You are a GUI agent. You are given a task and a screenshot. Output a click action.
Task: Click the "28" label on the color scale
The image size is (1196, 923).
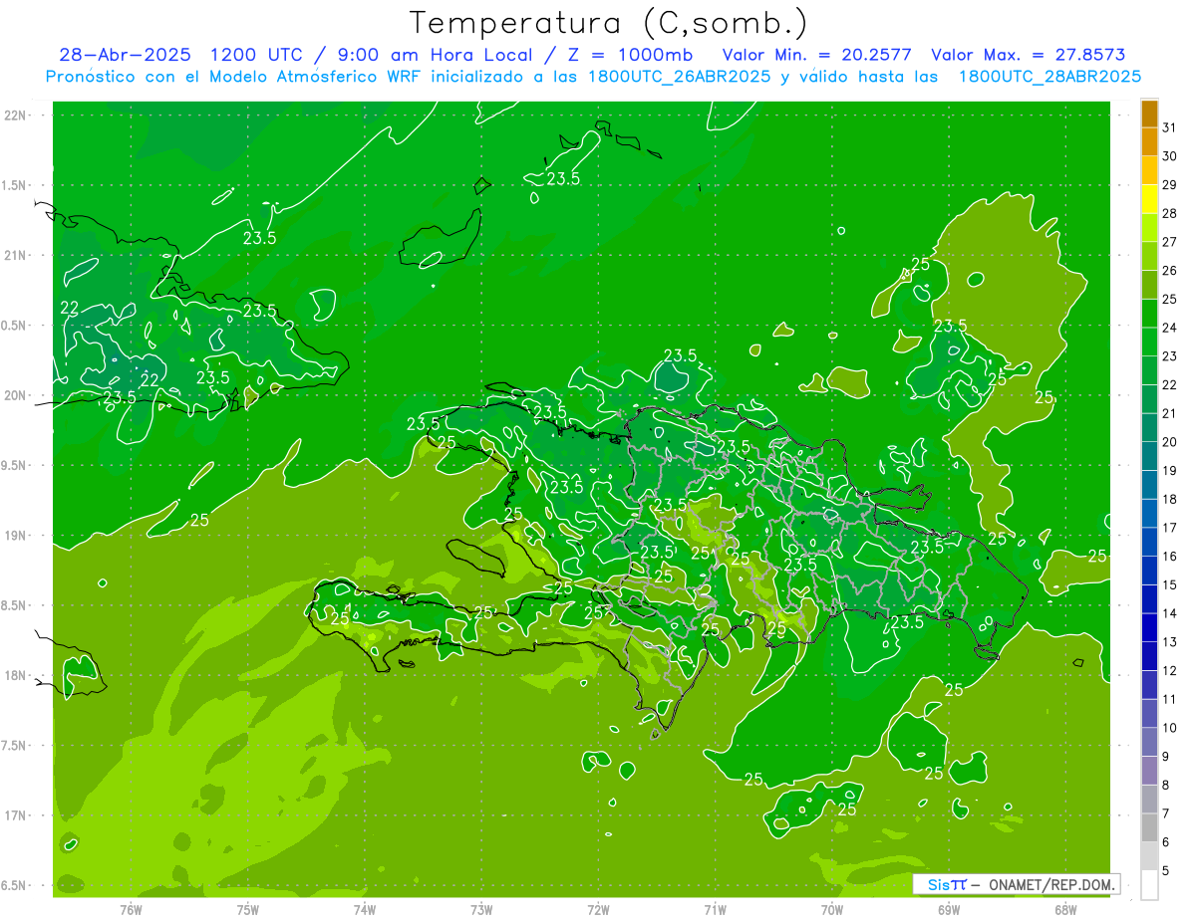(x=1169, y=213)
